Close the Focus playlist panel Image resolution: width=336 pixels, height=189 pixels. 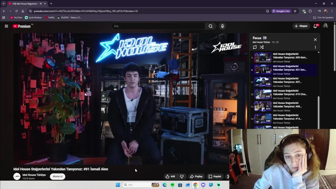(315, 40)
